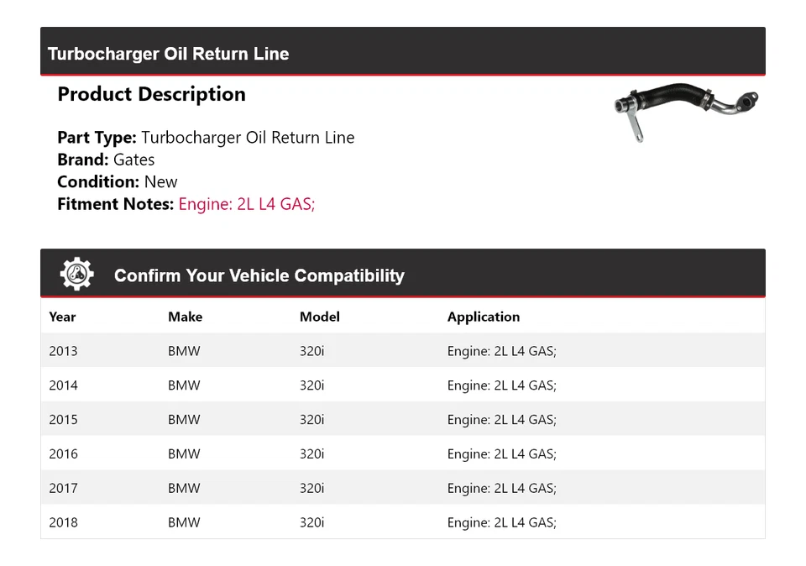
Task: Click the Condition: New text
Action: (x=118, y=181)
